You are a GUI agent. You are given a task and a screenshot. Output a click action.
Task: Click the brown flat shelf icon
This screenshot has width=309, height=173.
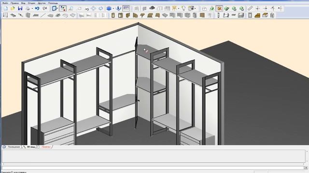click(x=150, y=15)
